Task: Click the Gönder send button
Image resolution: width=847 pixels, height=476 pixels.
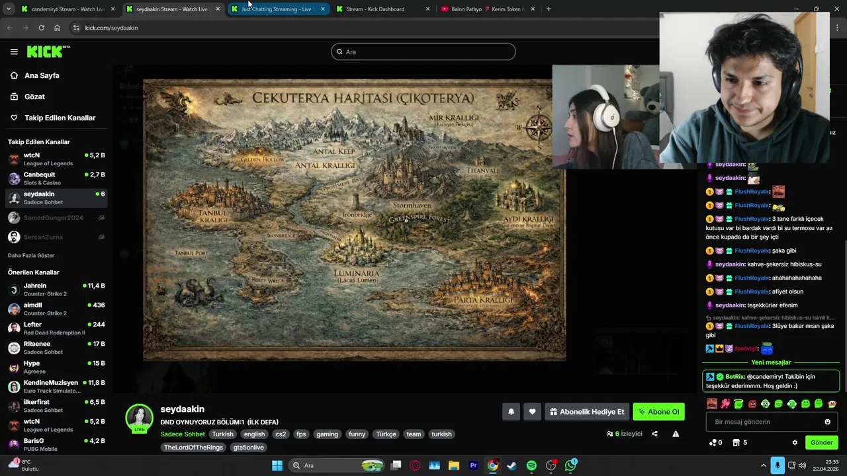Action: click(821, 442)
